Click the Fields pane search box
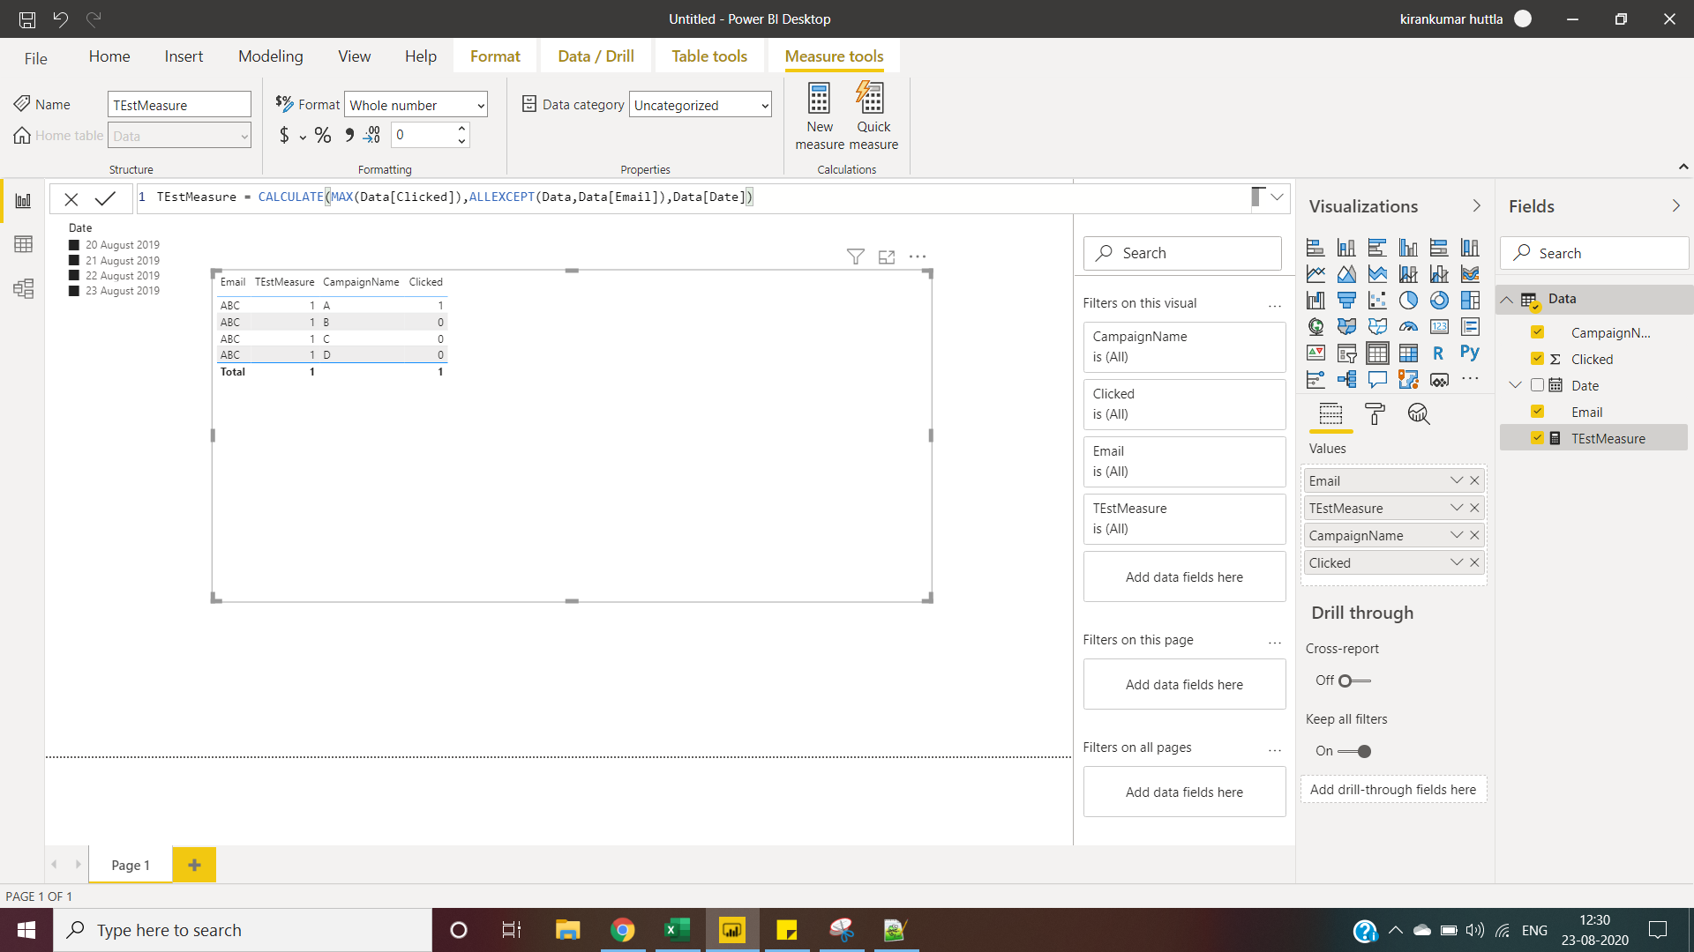 tap(1594, 253)
